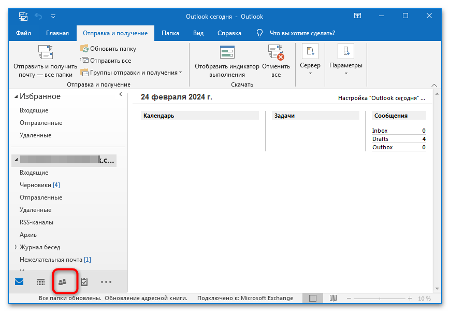Open the Сервер dropdown
The width and height of the screenshot is (450, 312).
[x=310, y=60]
